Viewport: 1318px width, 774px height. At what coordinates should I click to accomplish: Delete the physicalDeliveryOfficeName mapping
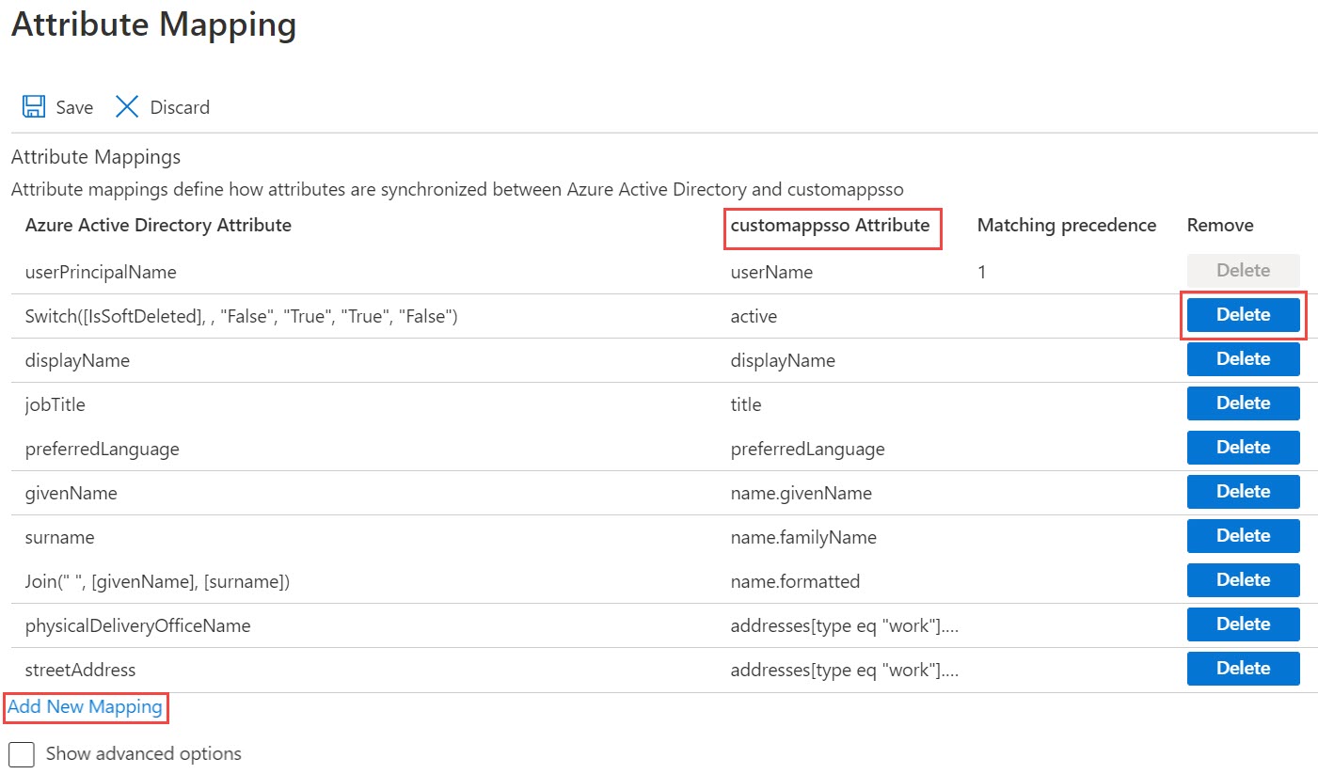click(x=1243, y=624)
